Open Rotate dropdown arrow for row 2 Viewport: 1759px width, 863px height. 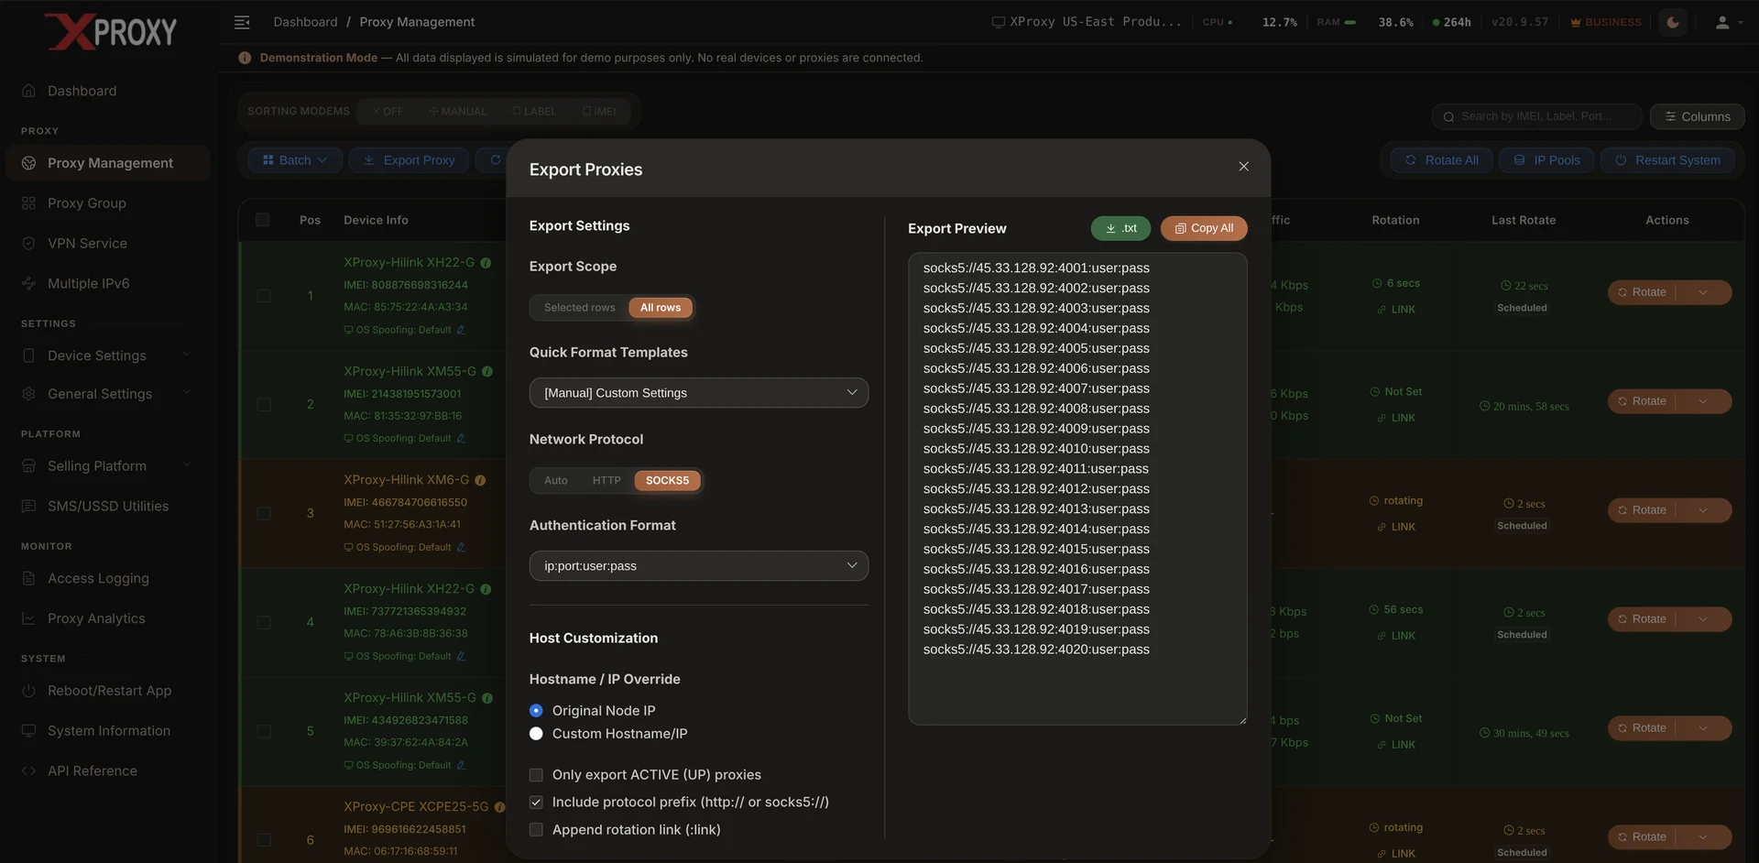click(x=1703, y=401)
